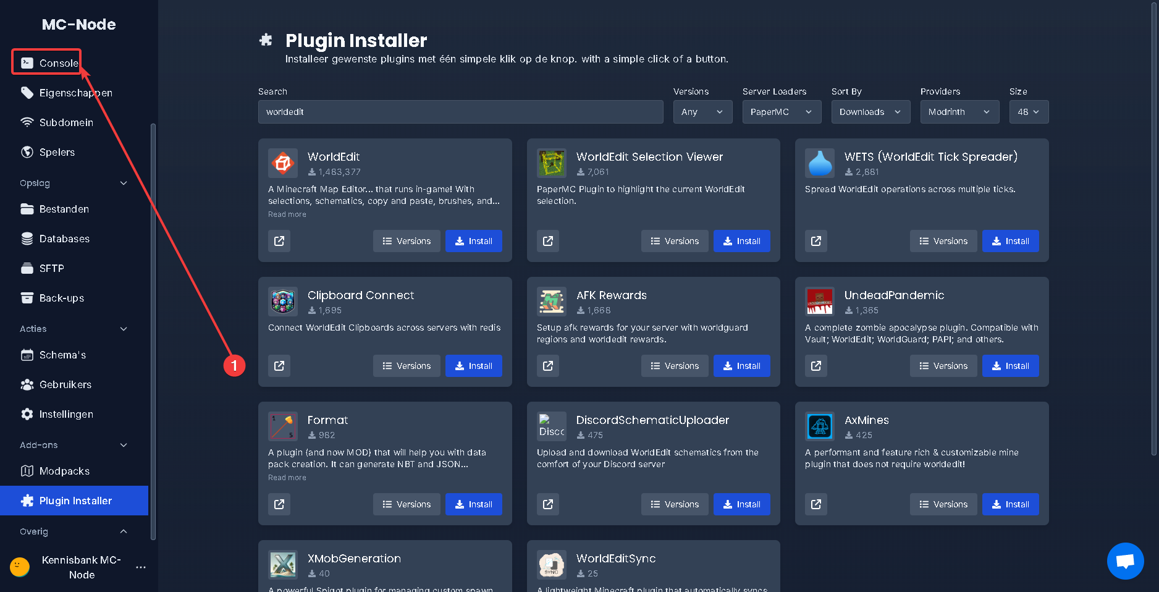Show Versions for UndeadPandemic

click(x=943, y=366)
